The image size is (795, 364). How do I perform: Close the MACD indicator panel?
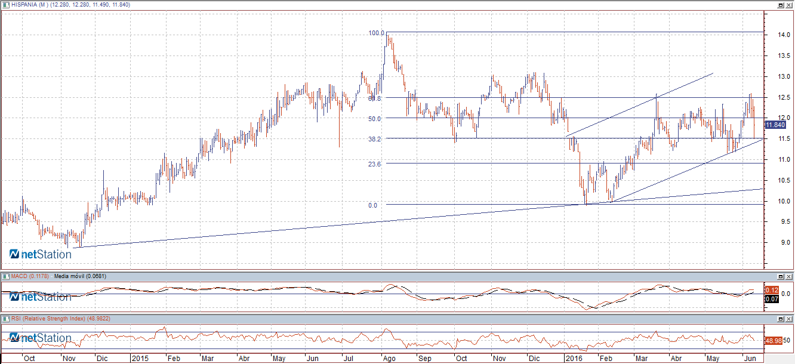[x=788, y=277]
